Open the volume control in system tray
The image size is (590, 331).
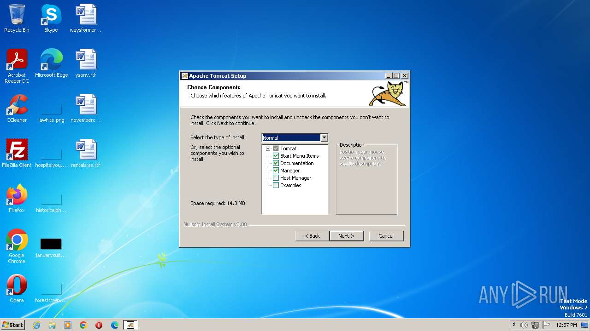tap(524, 325)
